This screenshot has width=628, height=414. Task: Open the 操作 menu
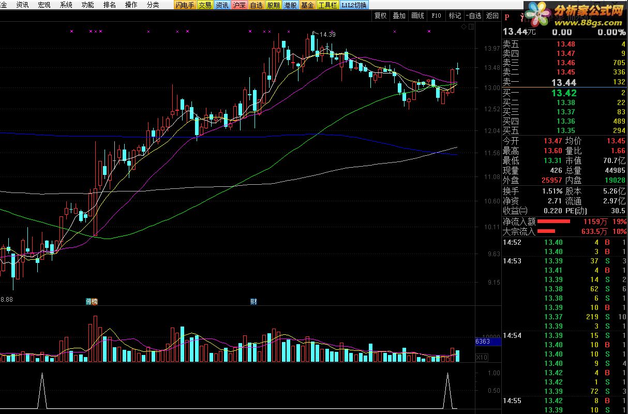(131, 5)
